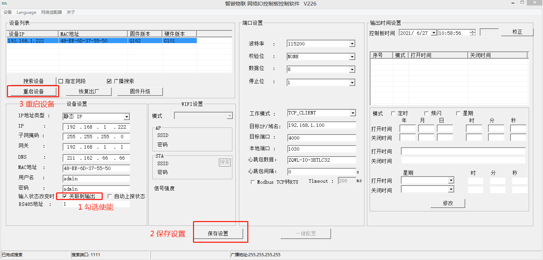This screenshot has height=260, width=543.
Task: Open the control board date dropdown
Action: point(434,33)
